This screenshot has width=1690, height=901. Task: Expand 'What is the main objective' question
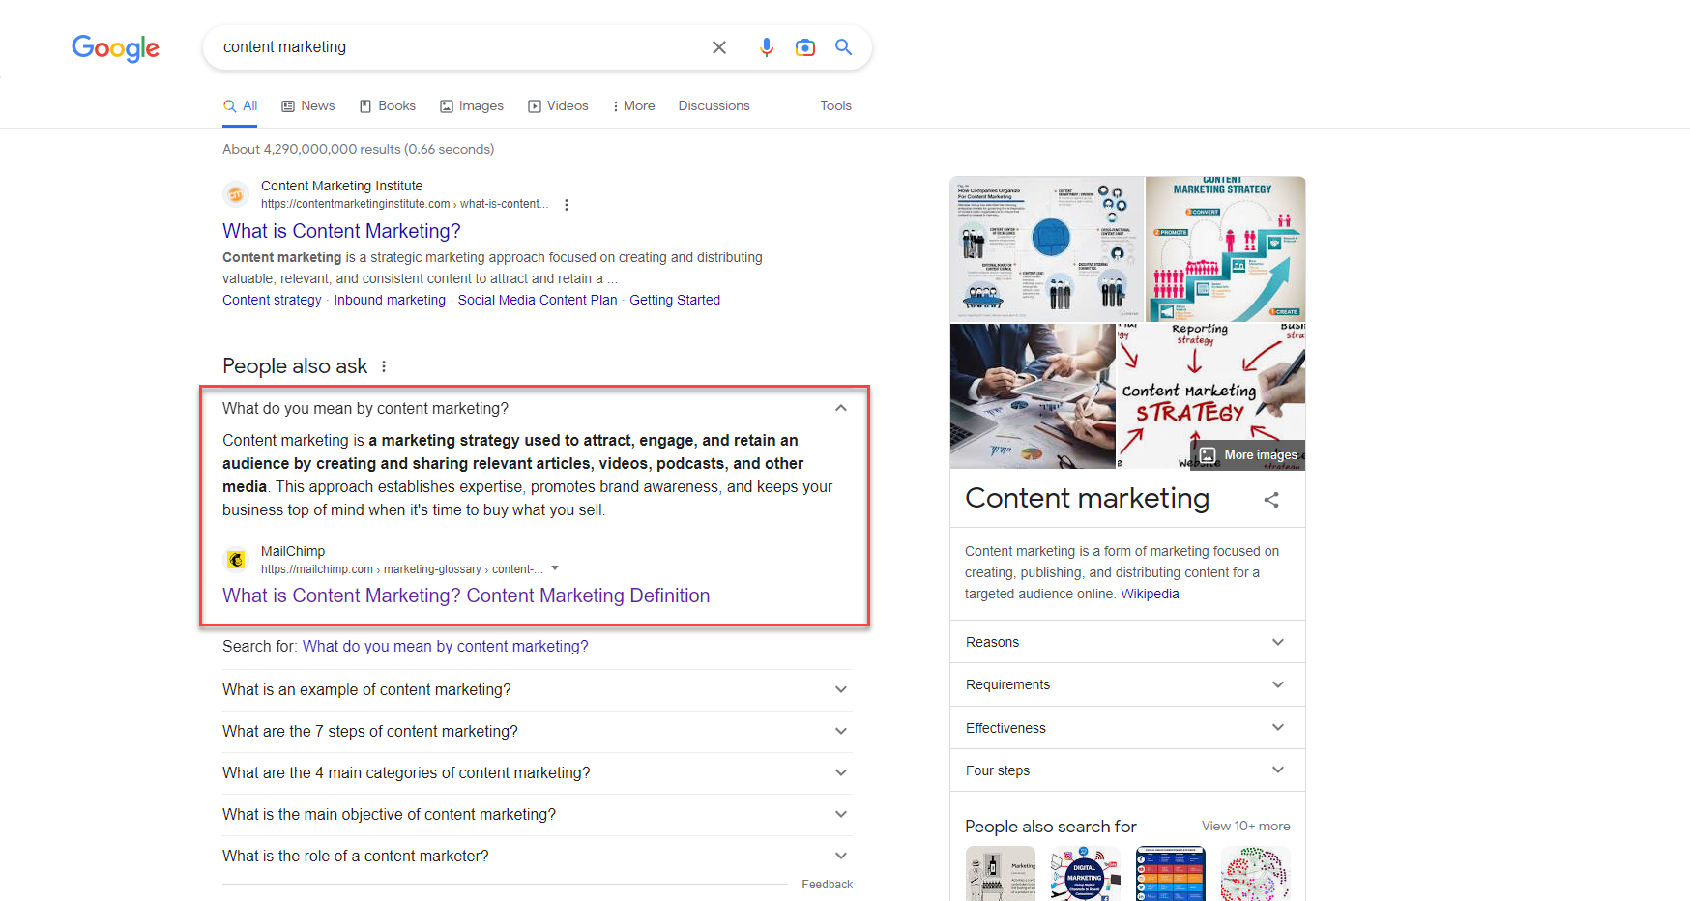[x=538, y=815]
